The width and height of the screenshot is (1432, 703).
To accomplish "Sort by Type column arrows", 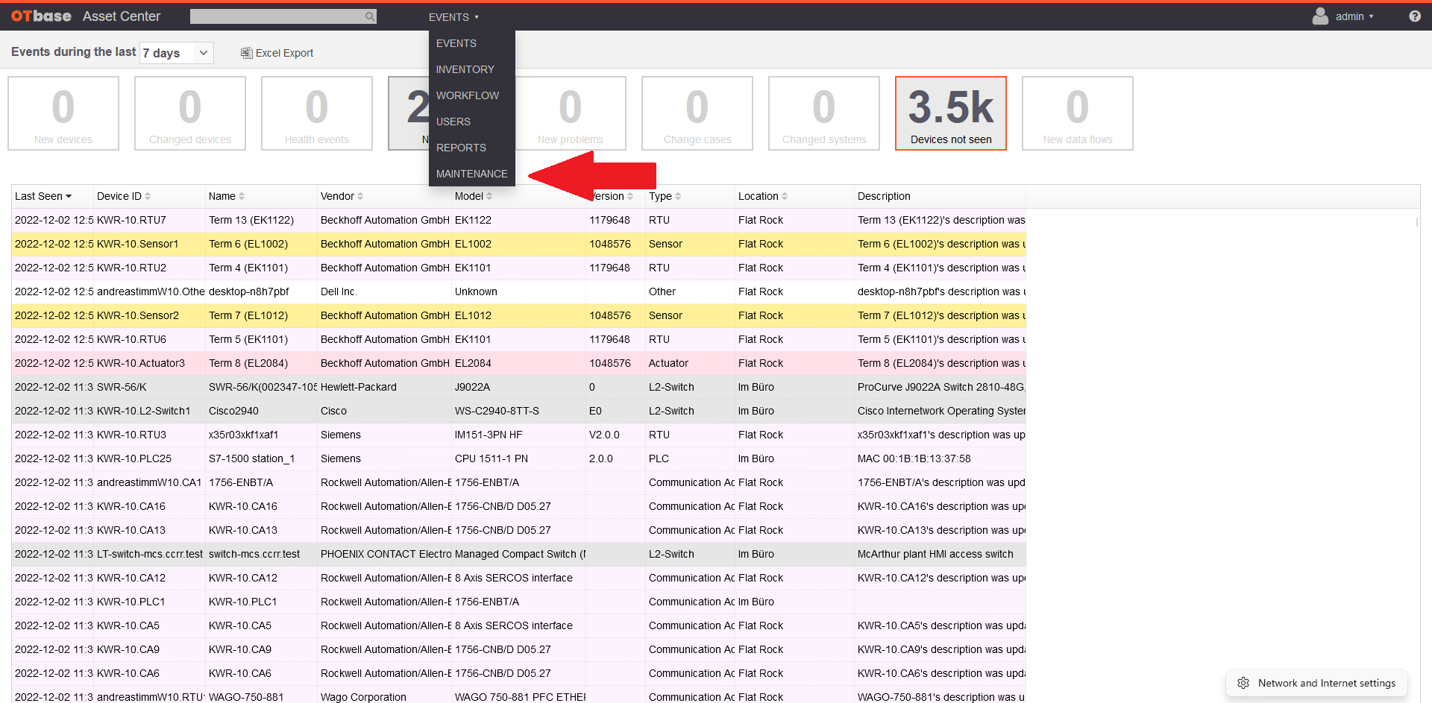I will pyautogui.click(x=678, y=196).
